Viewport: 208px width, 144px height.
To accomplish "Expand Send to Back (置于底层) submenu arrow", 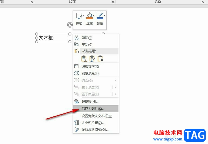I will pos(115,94).
